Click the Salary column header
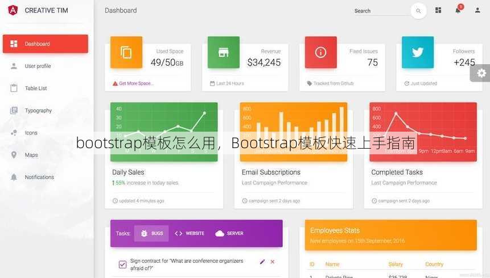Screen dimensions: 490x278 point(396,264)
